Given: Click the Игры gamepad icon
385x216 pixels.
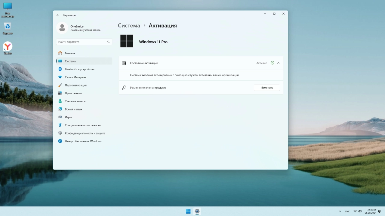Looking at the screenshot, I should [60, 117].
